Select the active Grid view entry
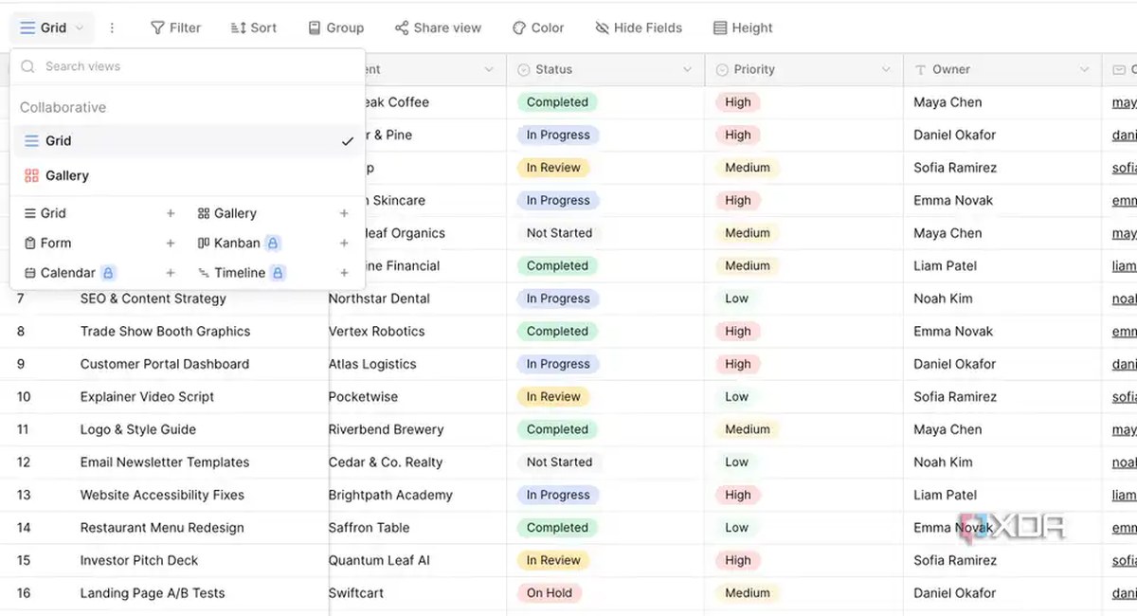1137x616 pixels. [188, 140]
